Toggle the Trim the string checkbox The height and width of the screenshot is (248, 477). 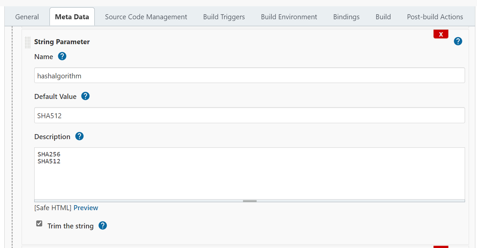click(x=39, y=223)
